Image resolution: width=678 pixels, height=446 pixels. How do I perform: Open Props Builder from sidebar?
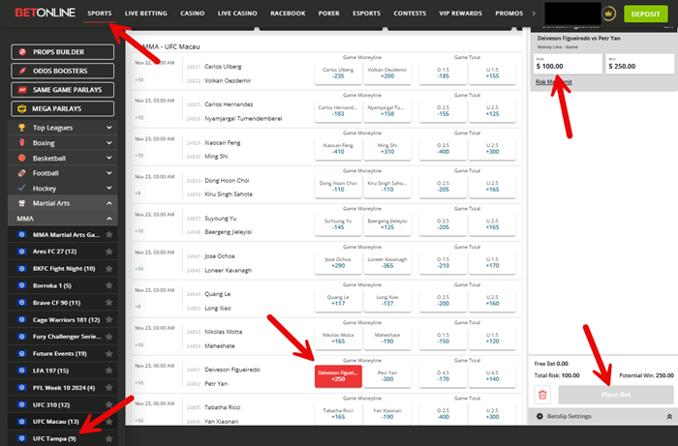(63, 53)
